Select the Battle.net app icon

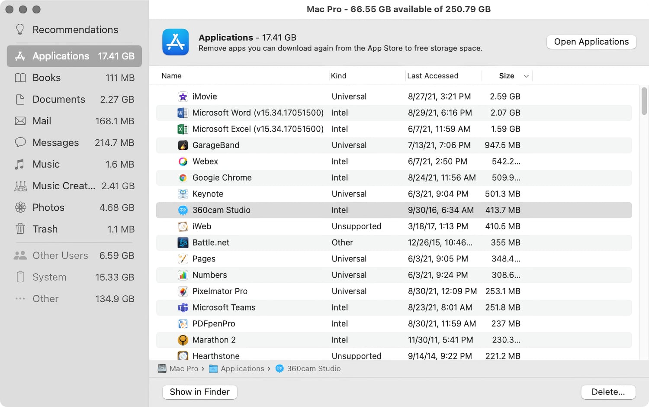point(183,242)
